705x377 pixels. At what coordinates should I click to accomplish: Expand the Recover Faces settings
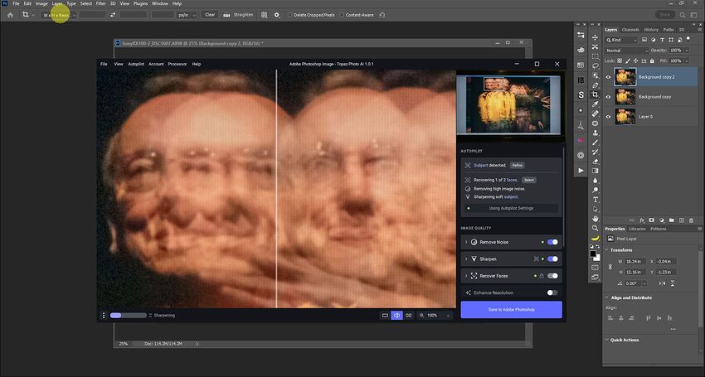coord(466,276)
